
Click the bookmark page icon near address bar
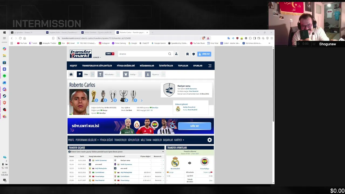tap(53, 38)
